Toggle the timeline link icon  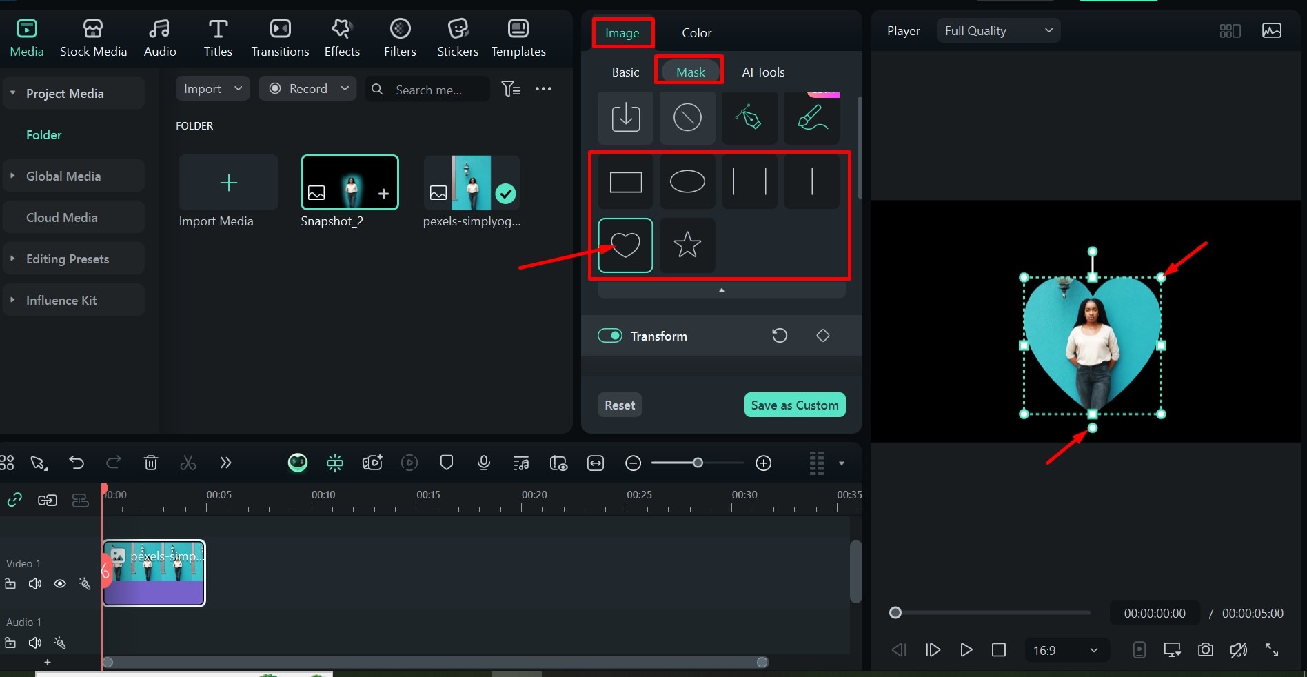(14, 500)
